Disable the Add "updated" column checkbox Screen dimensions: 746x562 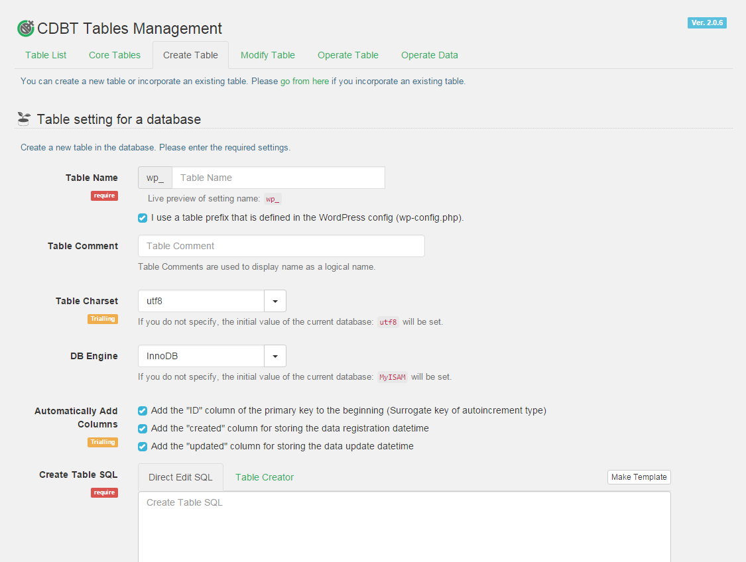143,446
